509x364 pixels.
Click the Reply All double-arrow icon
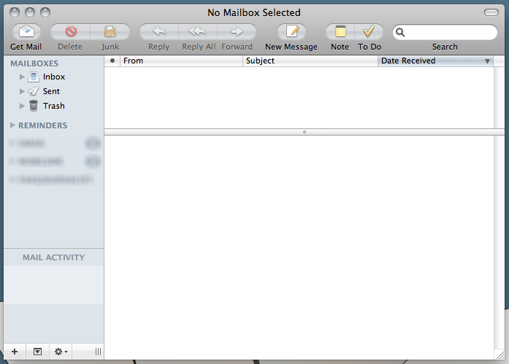pos(198,31)
